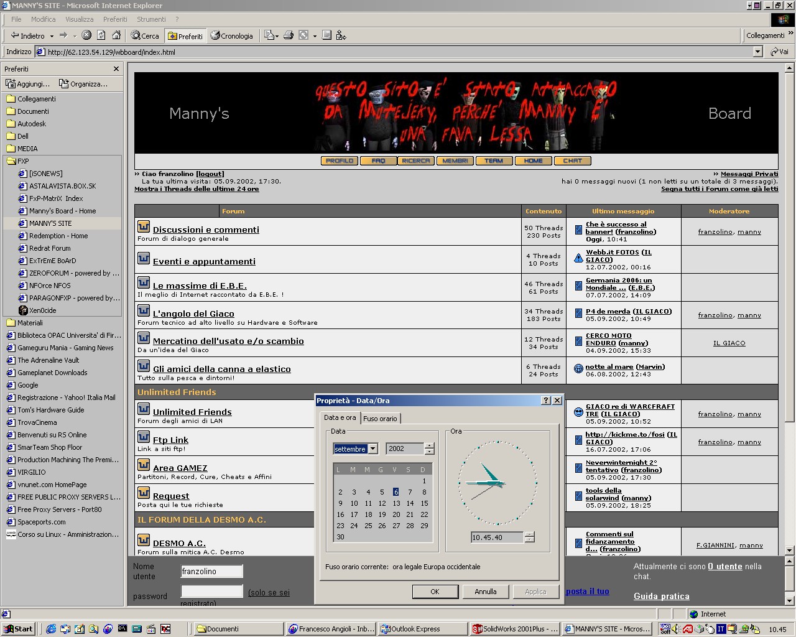This screenshot has height=637, width=796.
Task: Open the Cronologia history panel
Action: coord(232,35)
